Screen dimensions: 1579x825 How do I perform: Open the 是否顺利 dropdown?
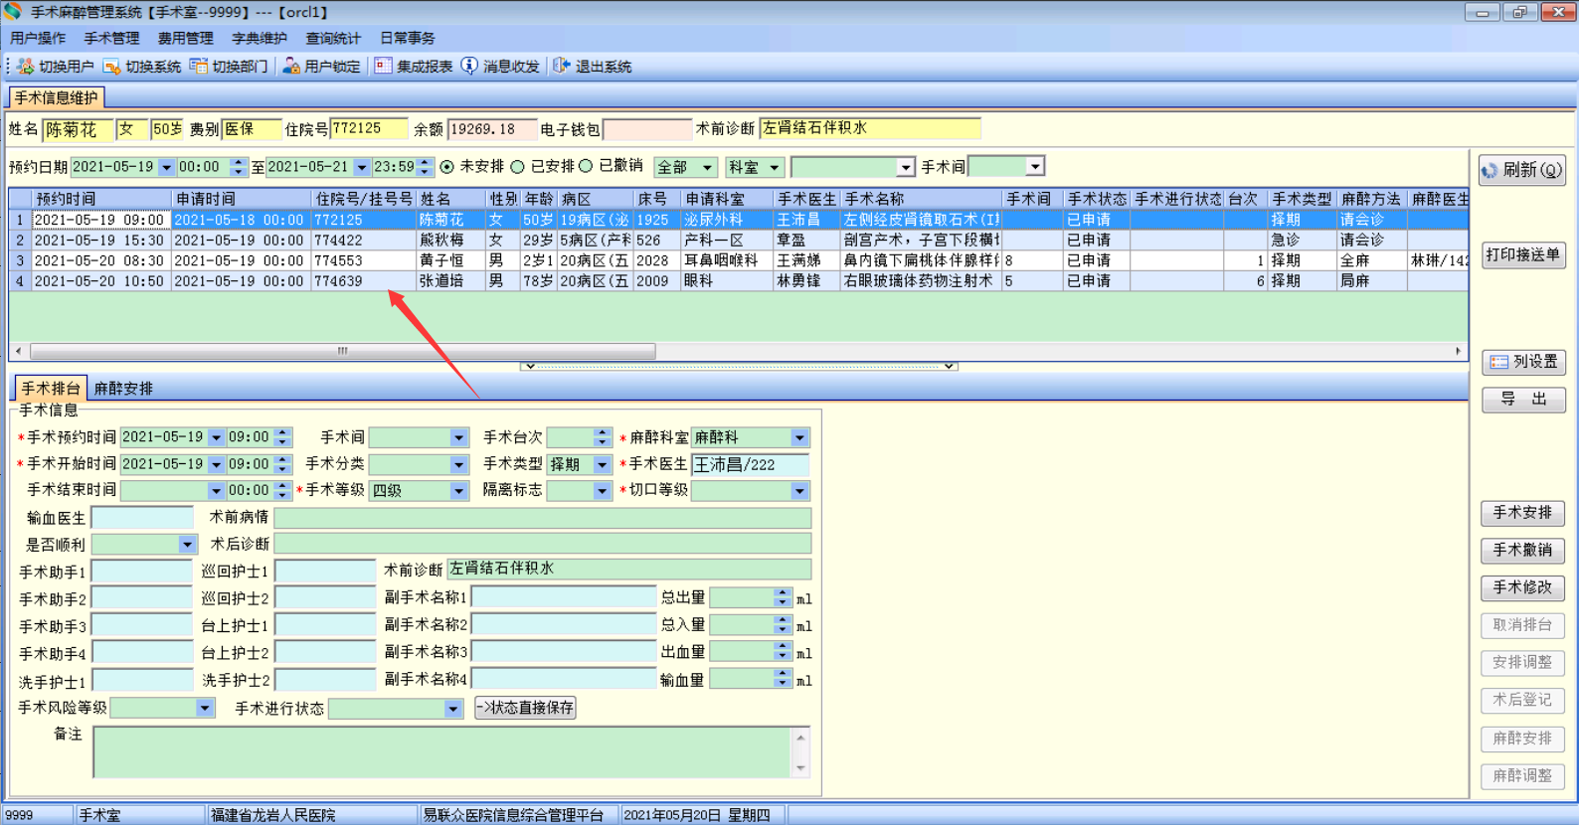(187, 545)
